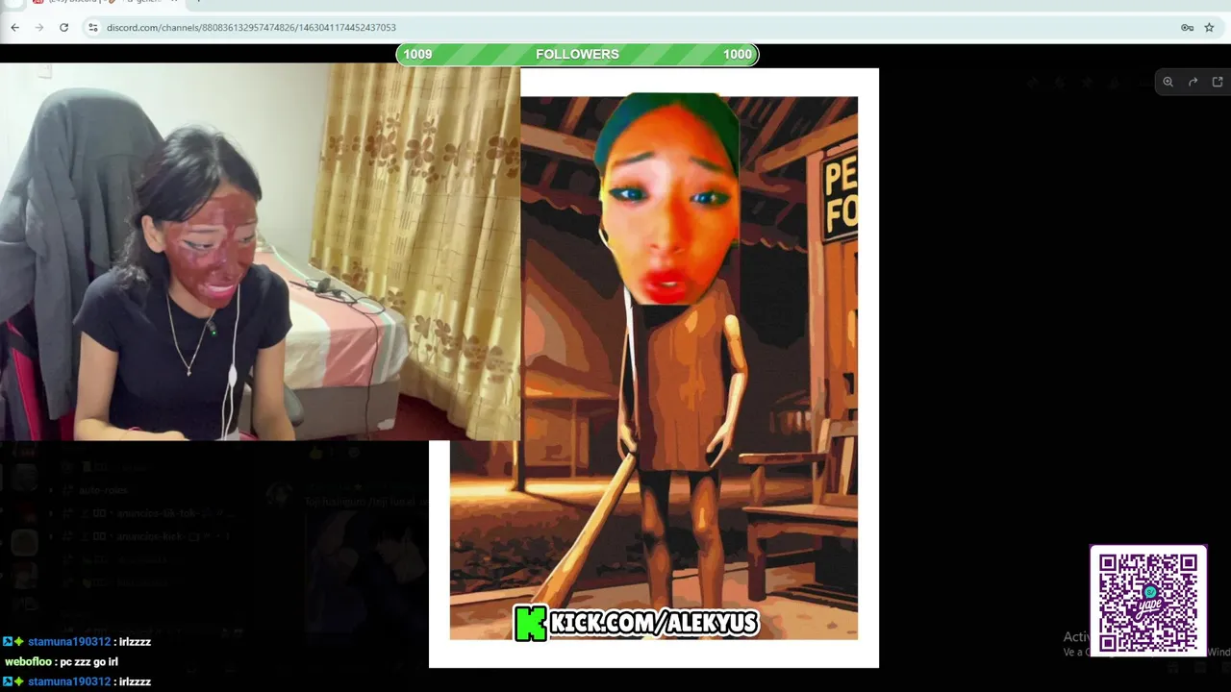This screenshot has width=1231, height=692.
Task: Forward the image using the arrow icon
Action: coord(1193,82)
